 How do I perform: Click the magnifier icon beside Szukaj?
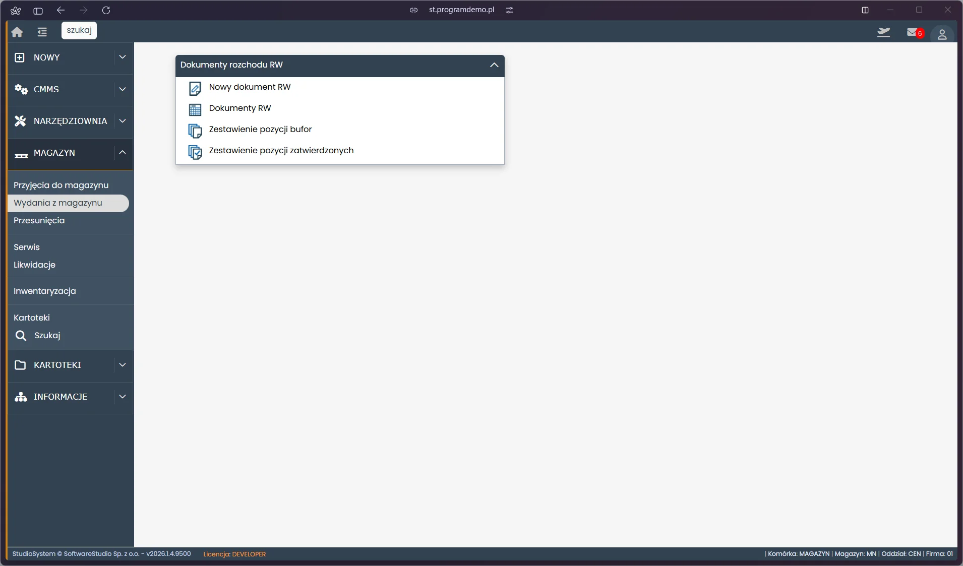[21, 336]
